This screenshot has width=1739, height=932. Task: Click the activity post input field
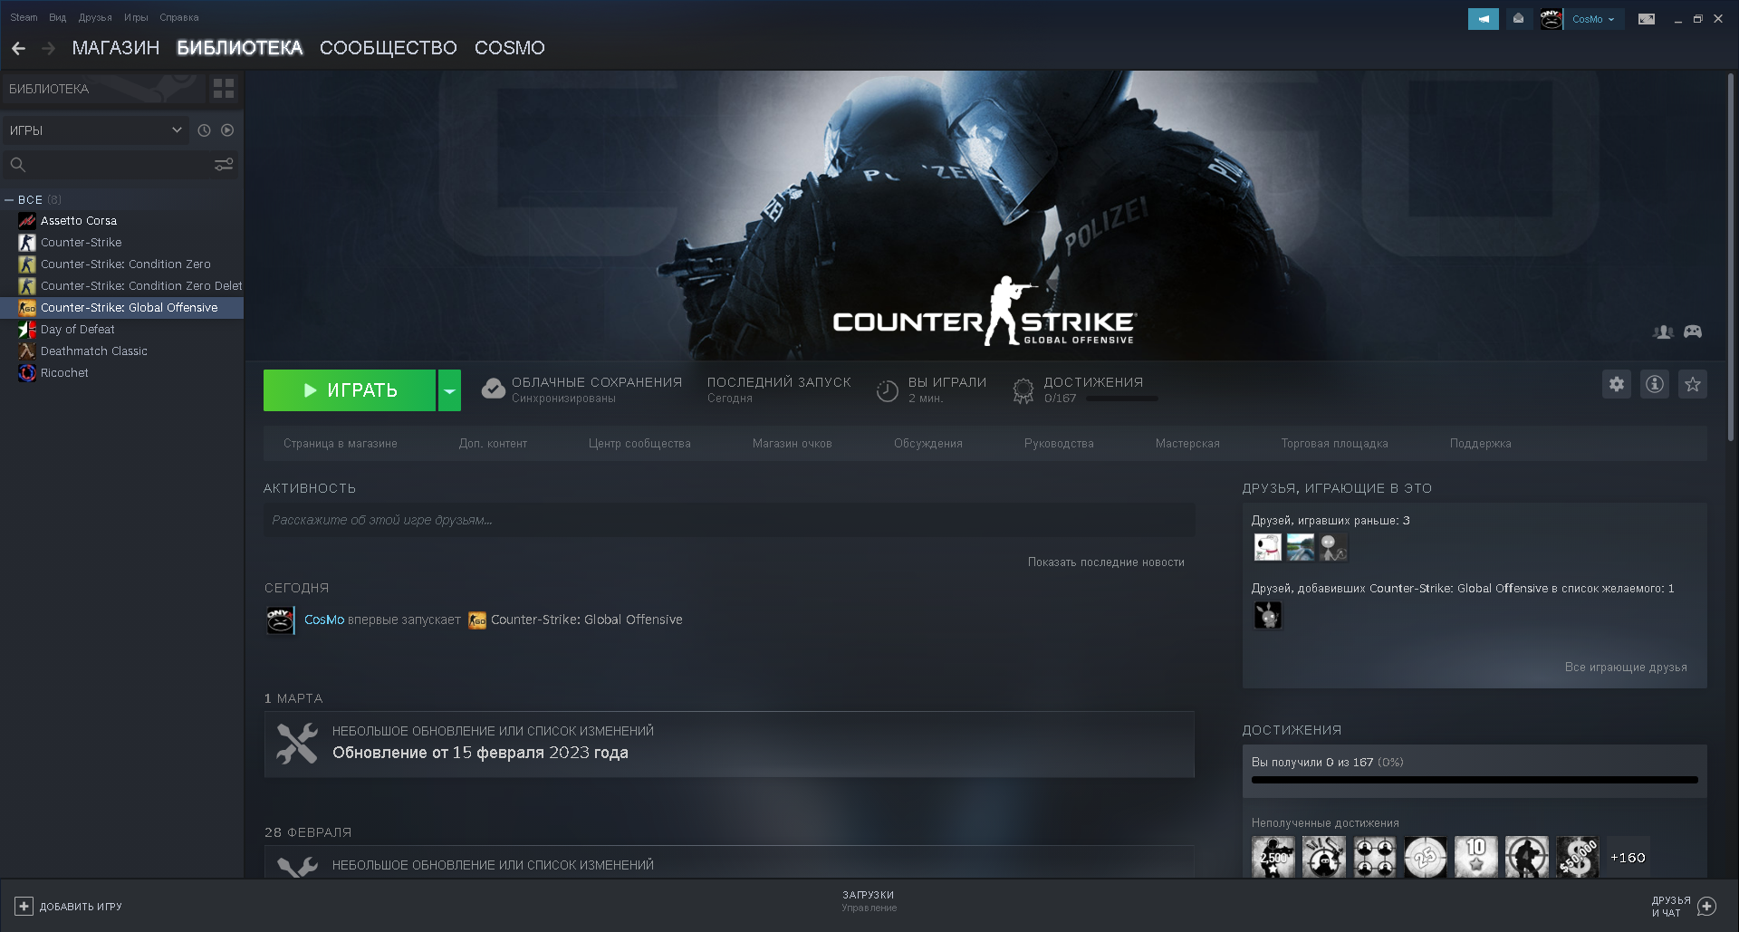point(729,520)
